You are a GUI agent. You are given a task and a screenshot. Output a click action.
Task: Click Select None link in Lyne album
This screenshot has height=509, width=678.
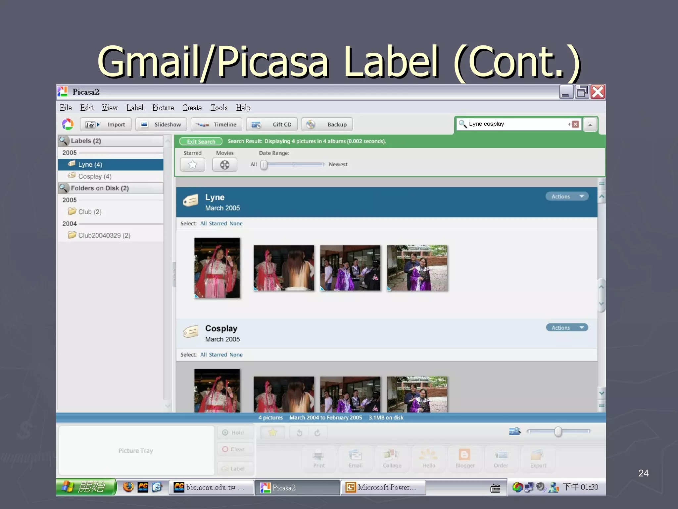tap(236, 224)
